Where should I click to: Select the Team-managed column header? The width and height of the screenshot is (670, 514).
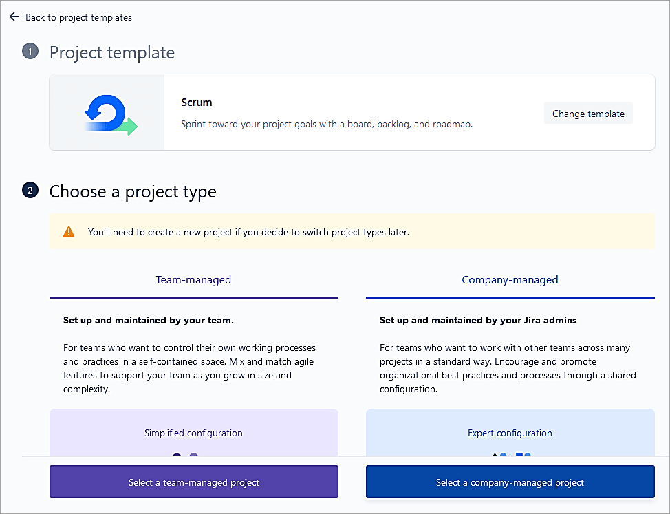(193, 280)
